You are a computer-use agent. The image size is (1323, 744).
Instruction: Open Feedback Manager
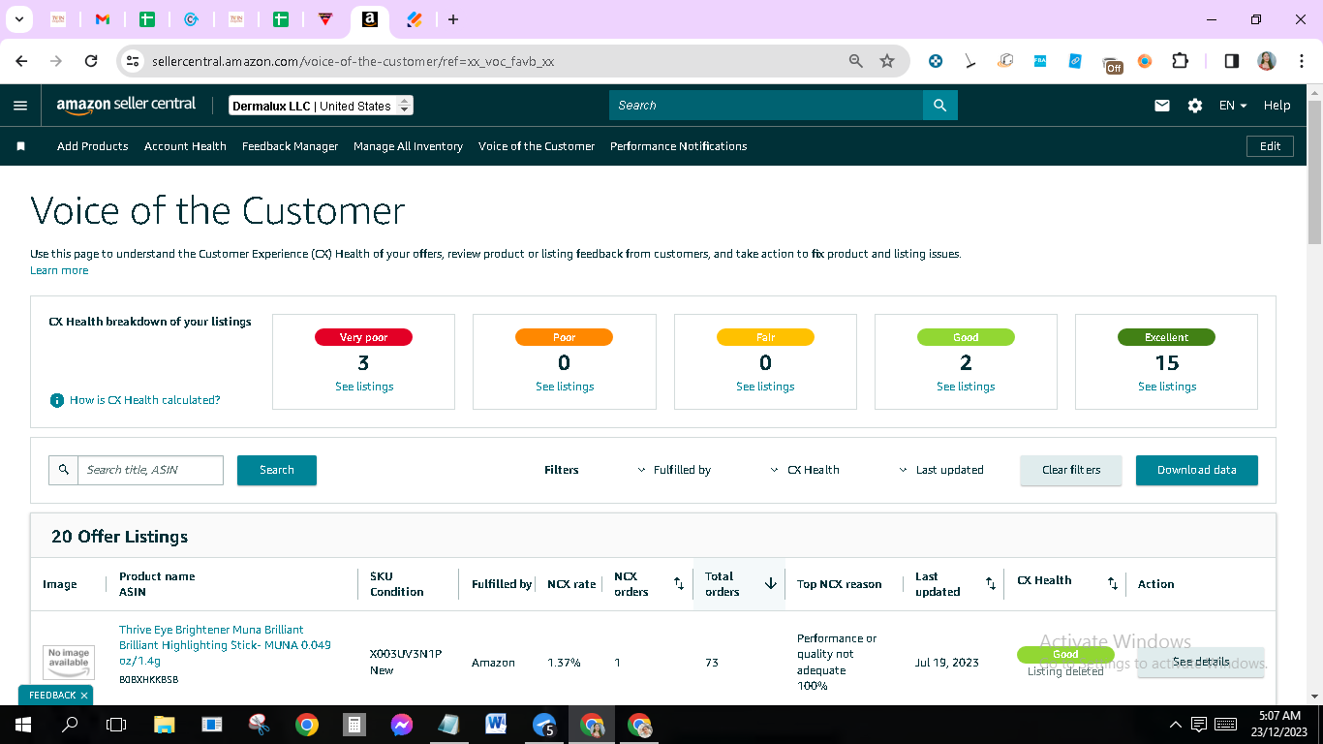pyautogui.click(x=291, y=146)
